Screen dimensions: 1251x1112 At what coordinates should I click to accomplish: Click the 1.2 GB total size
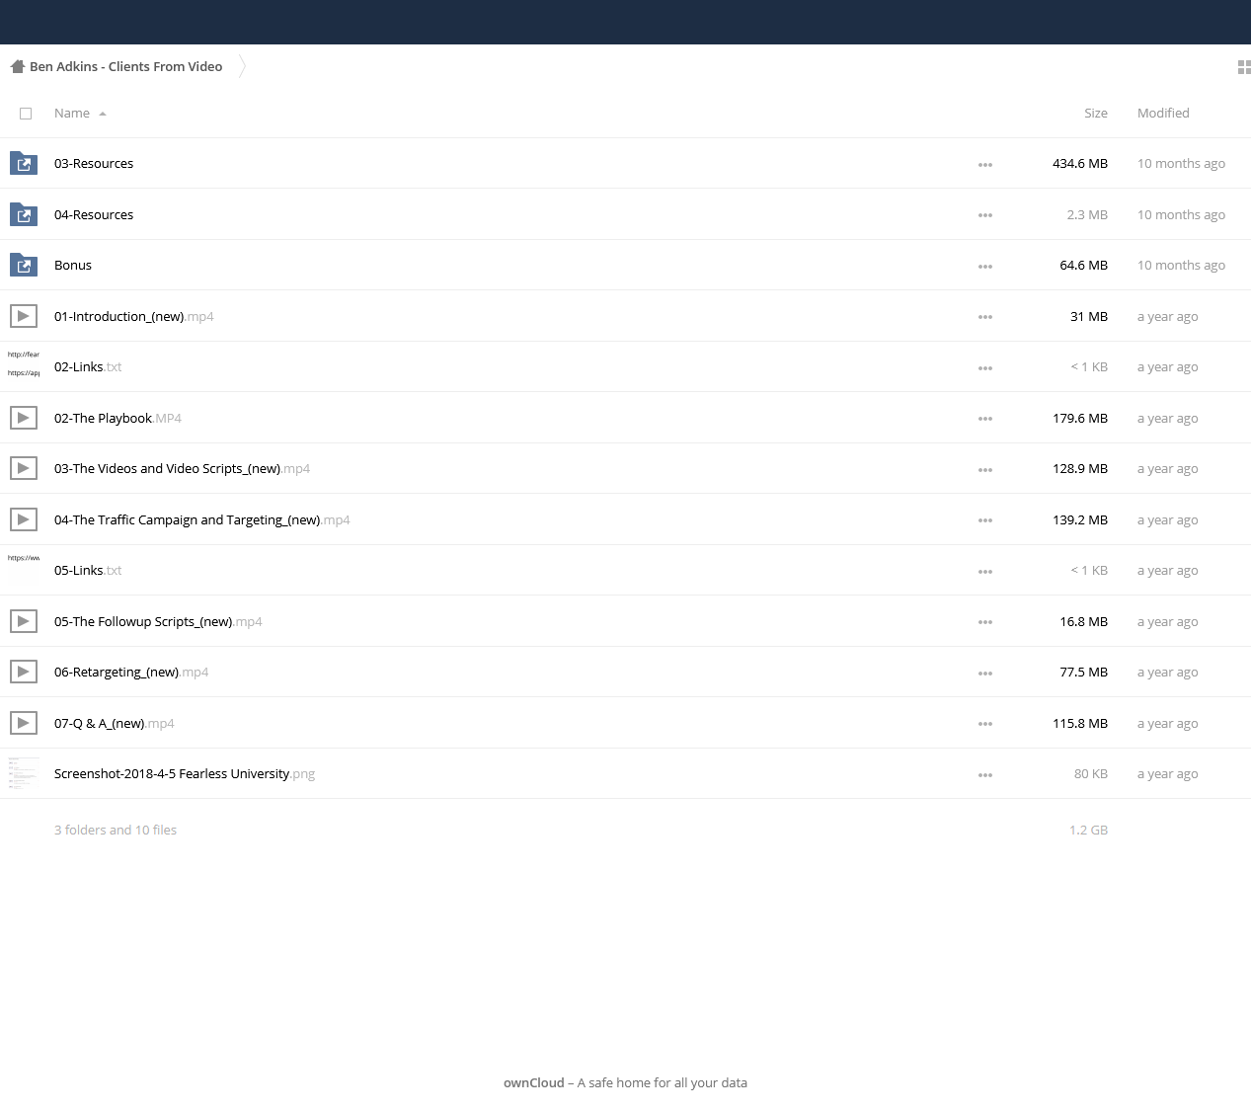coord(1088,830)
